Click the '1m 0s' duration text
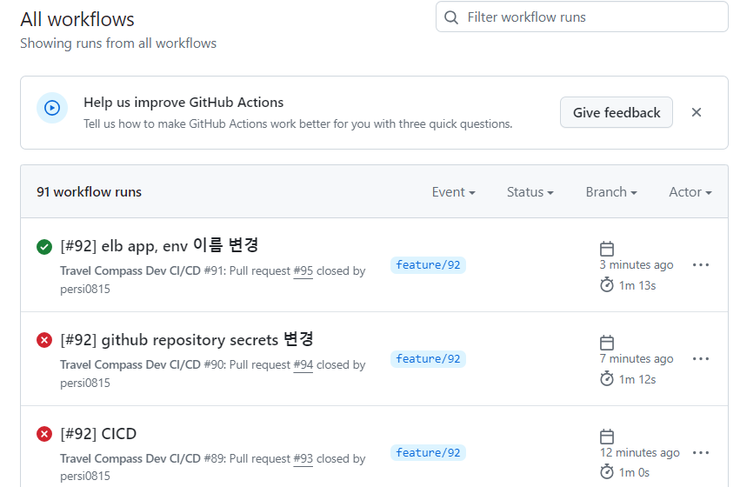The image size is (740, 487). click(x=634, y=472)
